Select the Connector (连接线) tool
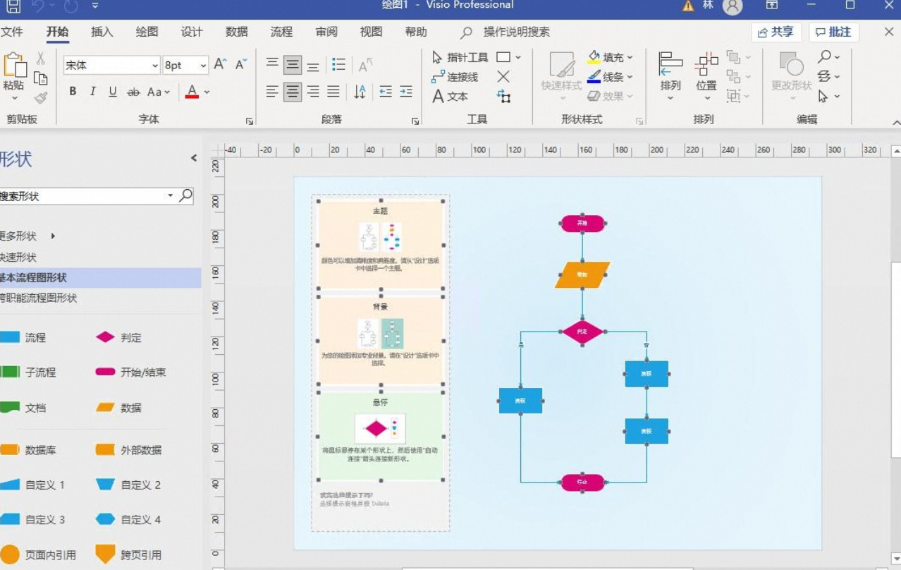The width and height of the screenshot is (901, 570). [x=455, y=76]
